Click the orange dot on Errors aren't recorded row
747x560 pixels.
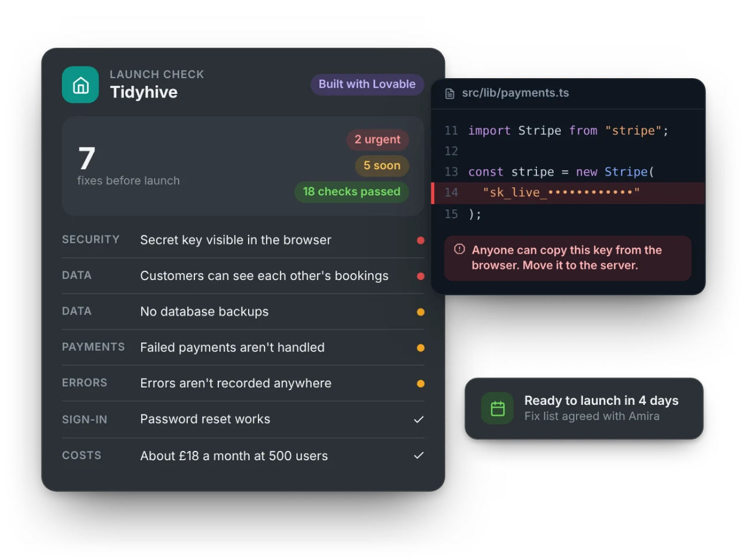(421, 384)
